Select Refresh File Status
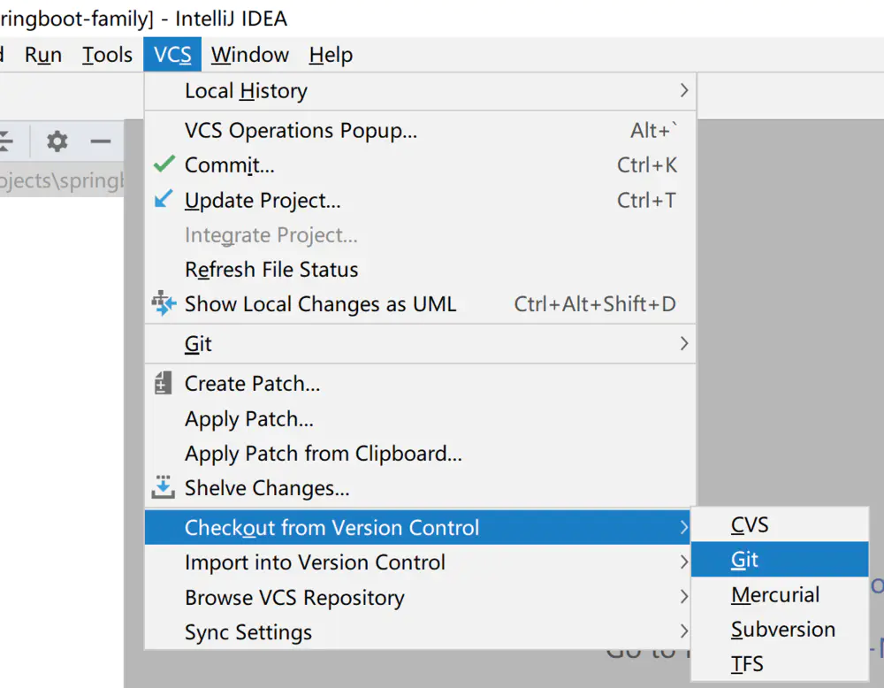Screen dimensions: 884x688 (x=421, y=270)
